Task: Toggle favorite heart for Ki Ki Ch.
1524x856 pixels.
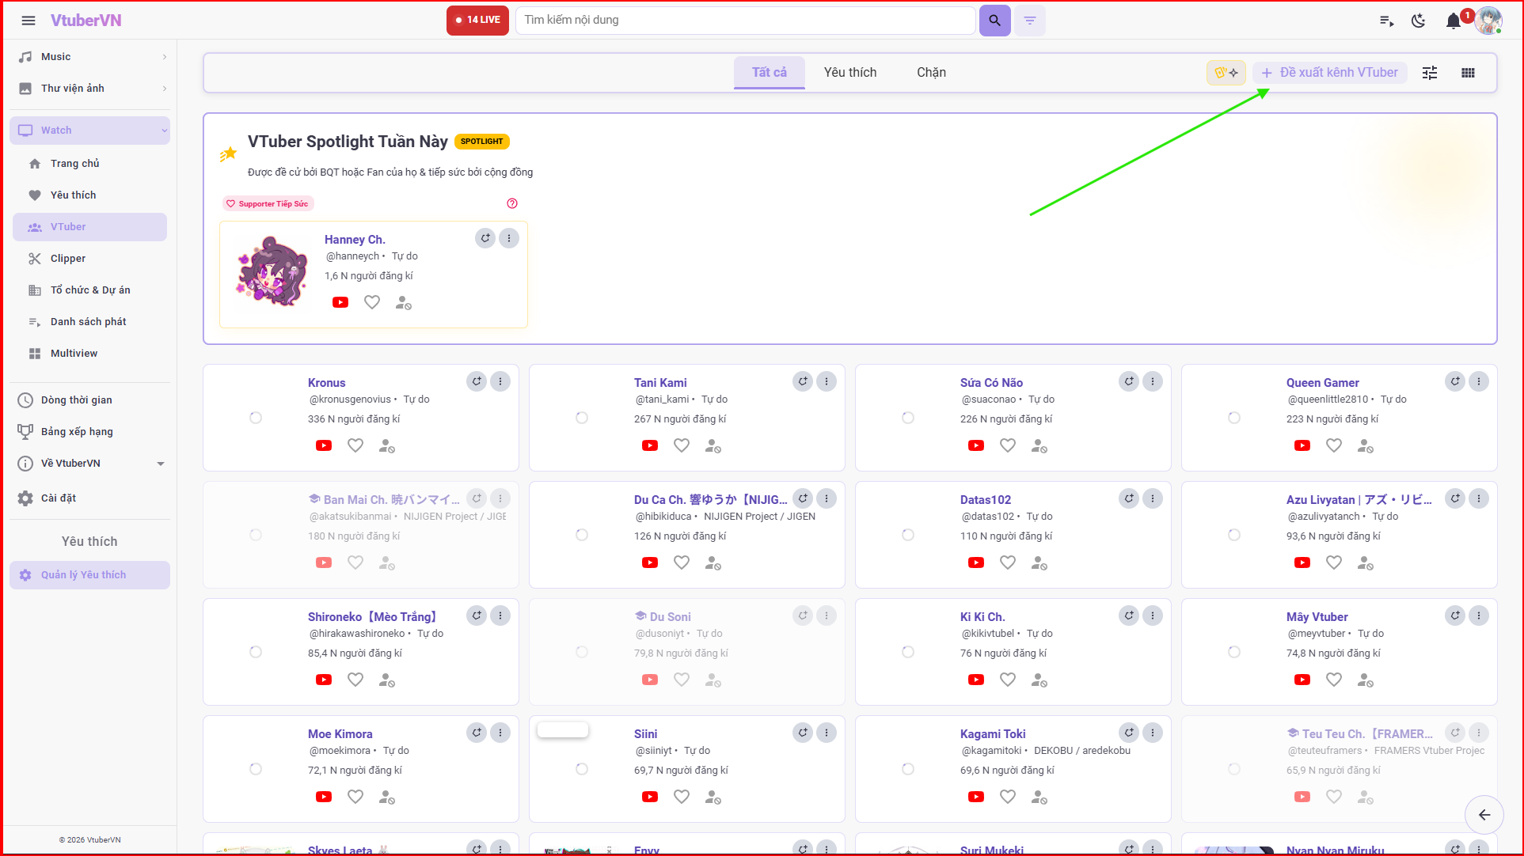Action: tap(1008, 680)
